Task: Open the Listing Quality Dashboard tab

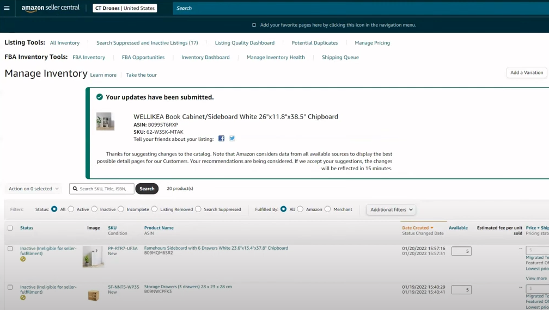Action: tap(245, 43)
